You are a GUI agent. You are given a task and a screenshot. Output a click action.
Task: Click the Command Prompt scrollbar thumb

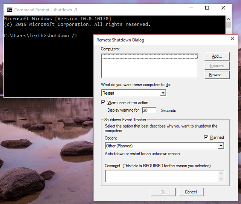point(229,25)
